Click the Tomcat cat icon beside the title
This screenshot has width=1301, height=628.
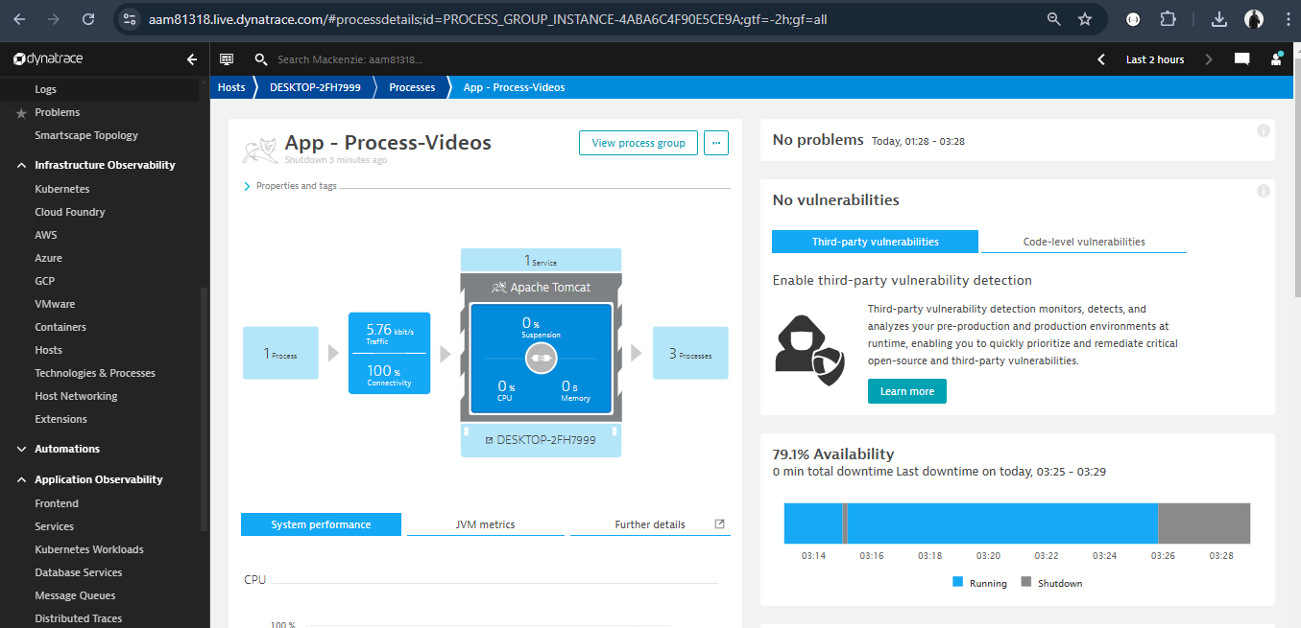tap(259, 151)
